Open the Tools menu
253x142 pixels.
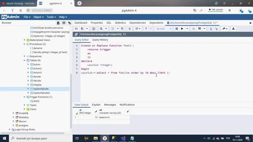(x=51, y=17)
